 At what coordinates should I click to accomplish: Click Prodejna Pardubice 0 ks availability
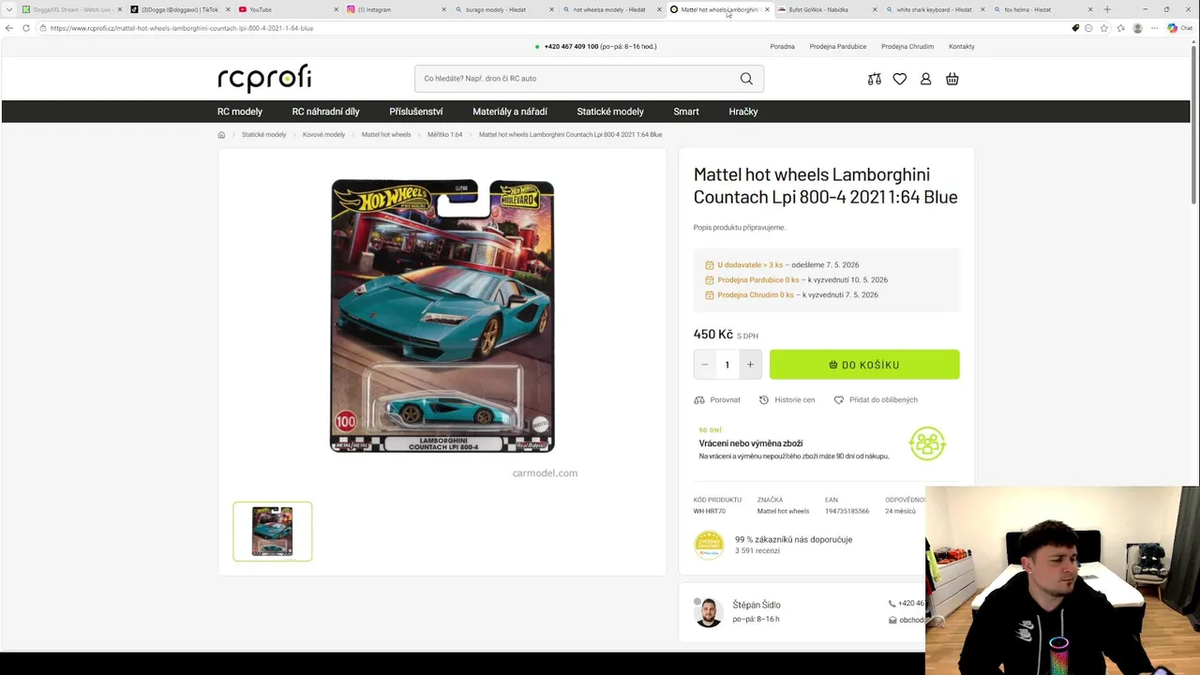(x=758, y=280)
